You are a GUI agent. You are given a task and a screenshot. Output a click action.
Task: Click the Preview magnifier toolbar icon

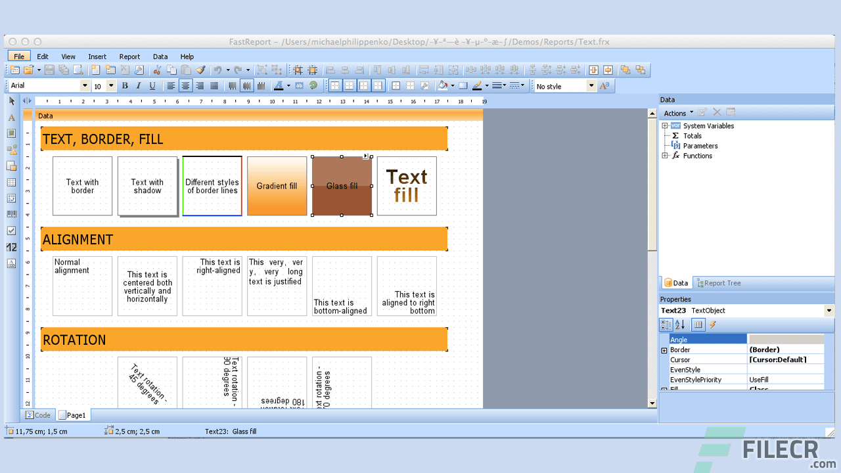[78, 70]
